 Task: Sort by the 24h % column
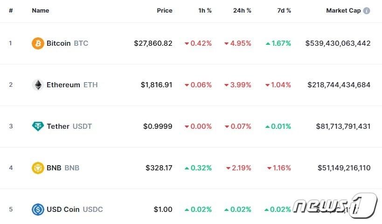coord(242,10)
